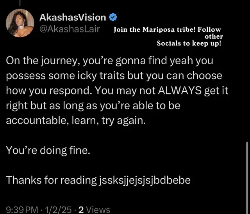
Task: Click the capitalized word "ALWAYS"
Action: [x=180, y=91]
